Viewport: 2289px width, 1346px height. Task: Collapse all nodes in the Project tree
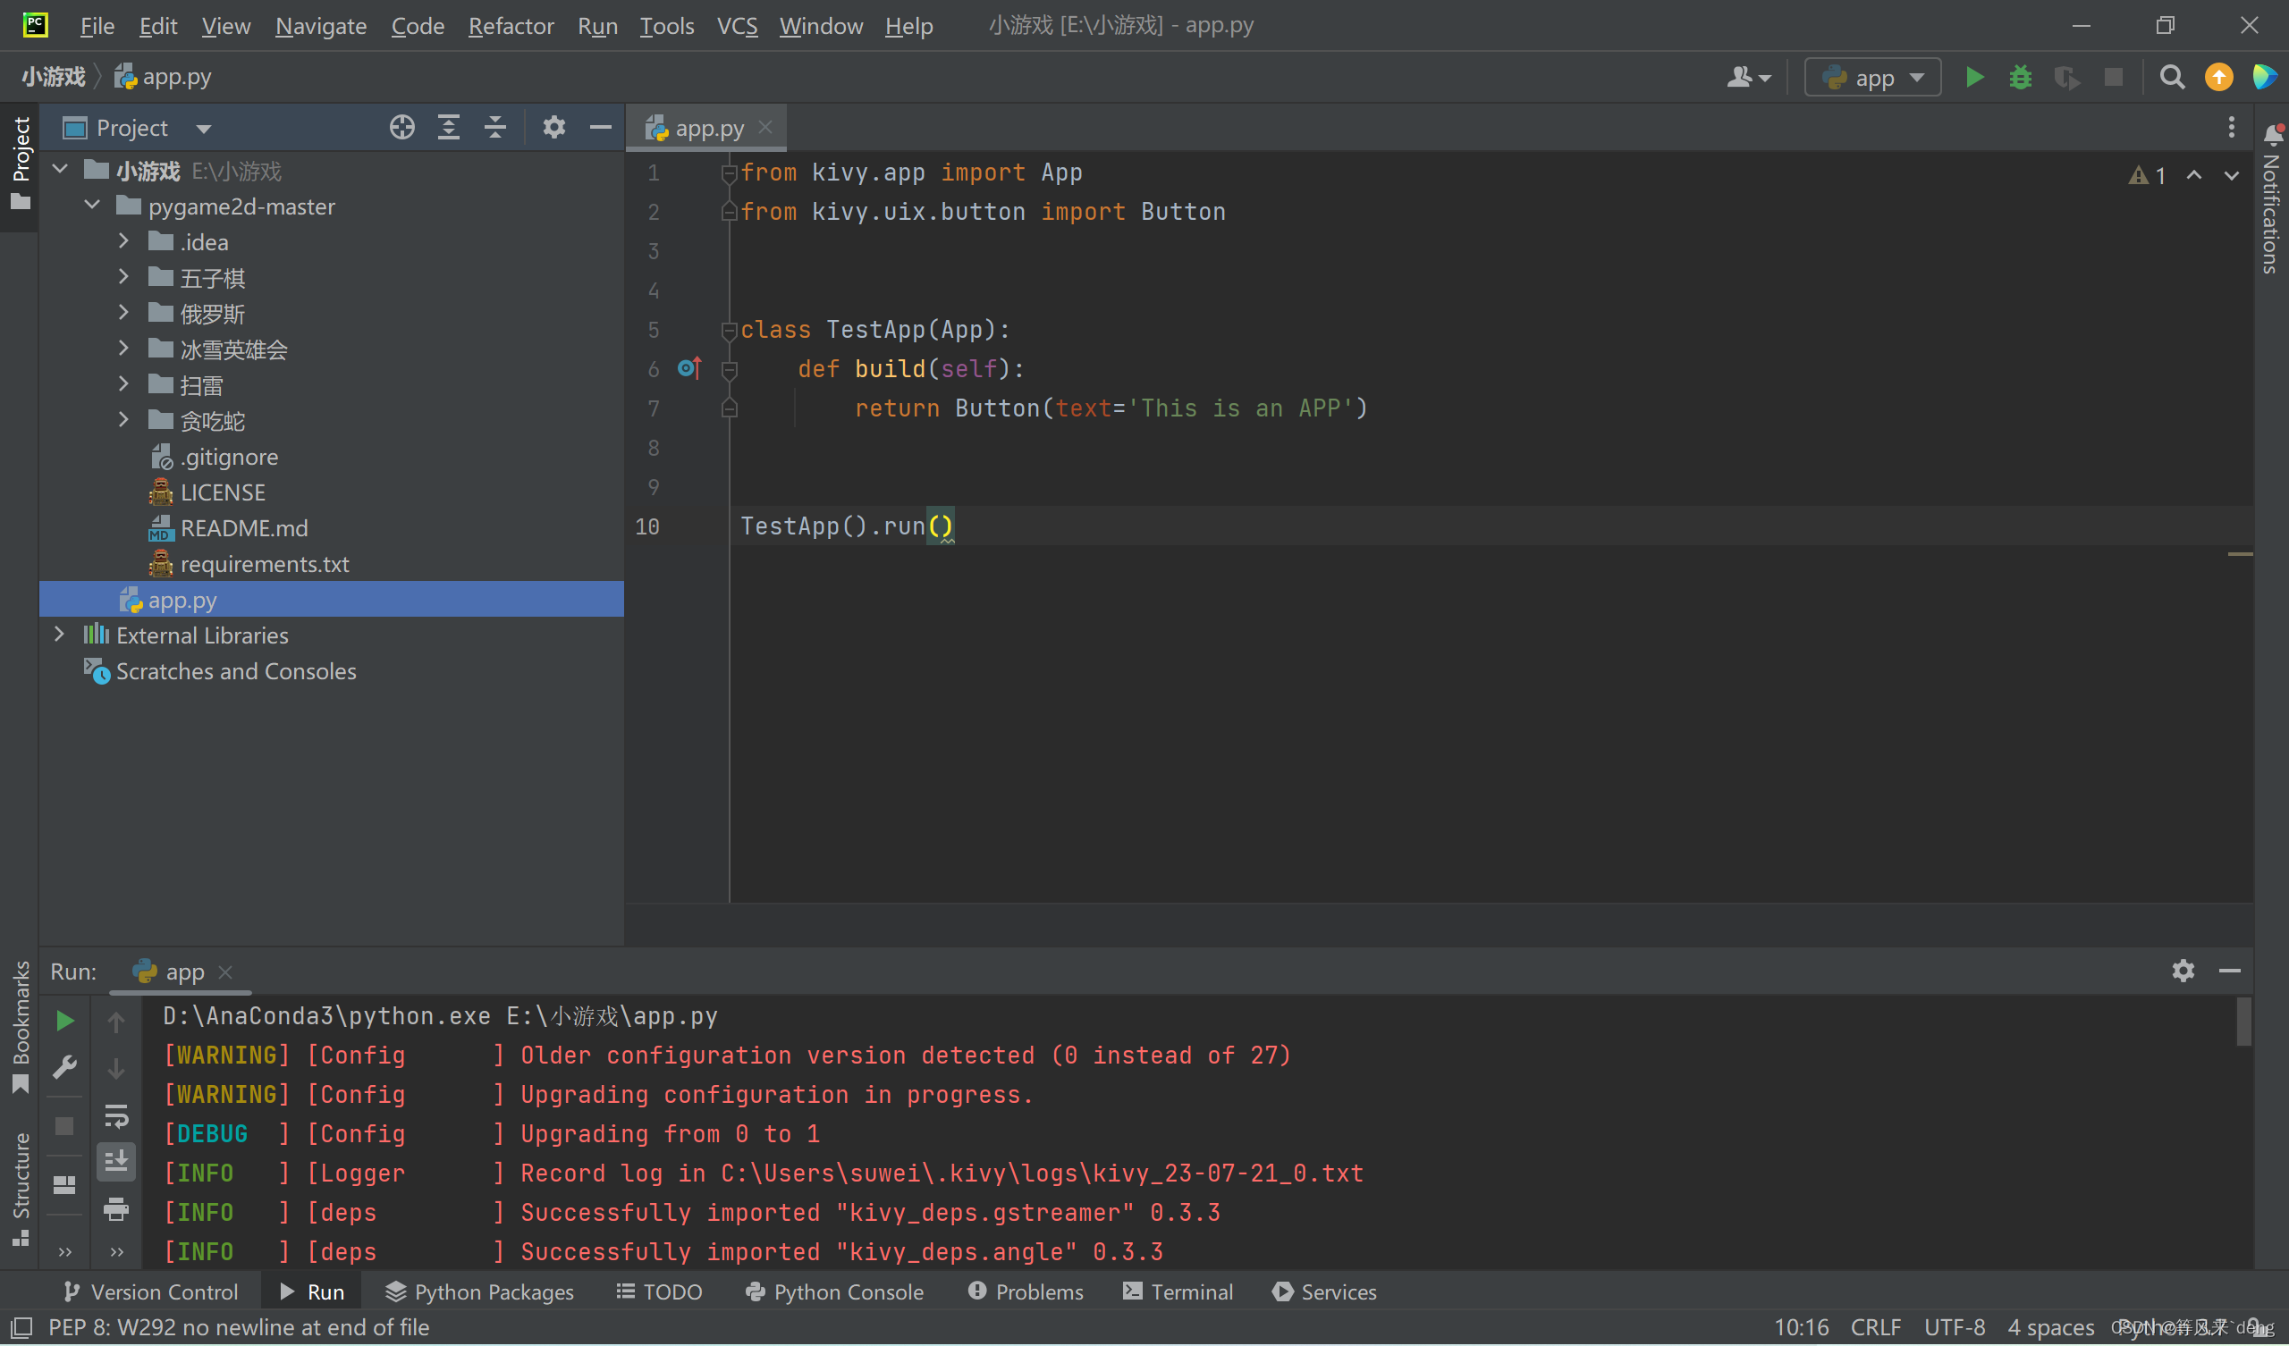[x=494, y=127]
